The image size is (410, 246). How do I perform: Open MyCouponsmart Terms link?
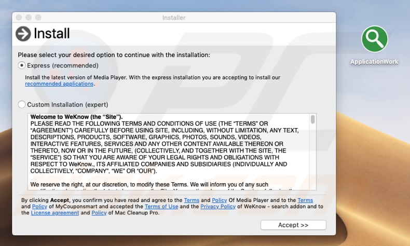pyautogui.click(x=305, y=200)
